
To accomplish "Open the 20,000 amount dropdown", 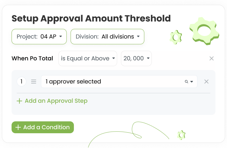I will 136,58.
